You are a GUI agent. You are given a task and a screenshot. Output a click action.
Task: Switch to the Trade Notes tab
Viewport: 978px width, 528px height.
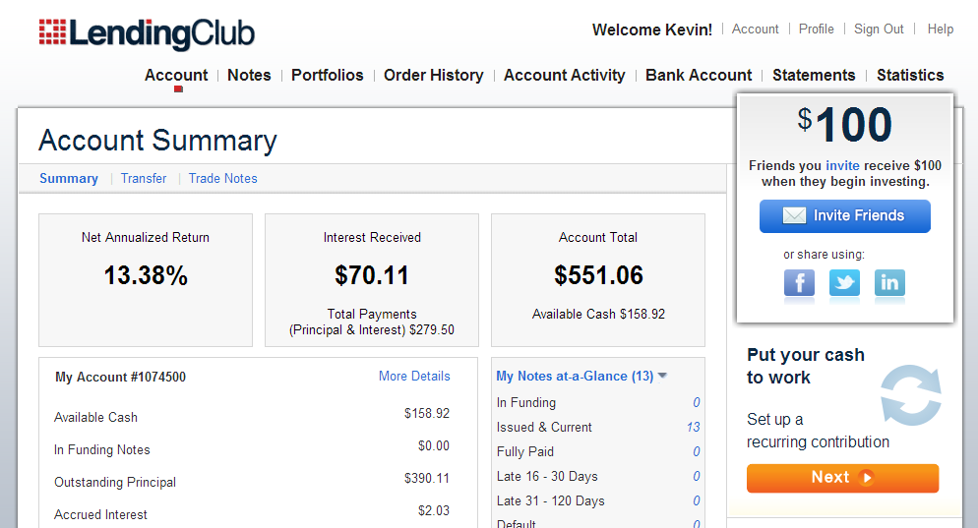tap(222, 178)
